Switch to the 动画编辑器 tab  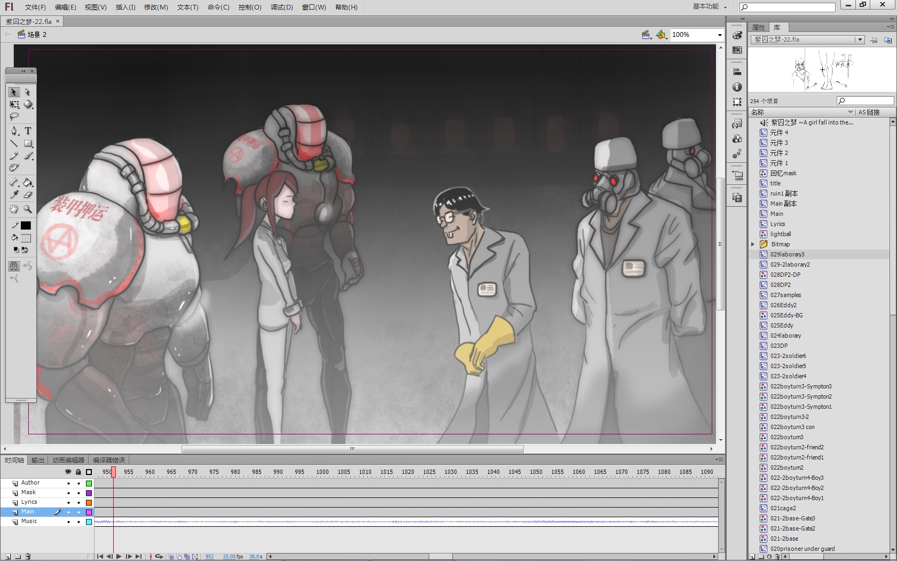pyautogui.click(x=68, y=460)
